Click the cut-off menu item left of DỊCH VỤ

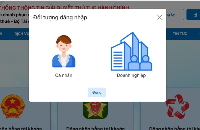pyautogui.click(x=1, y=34)
